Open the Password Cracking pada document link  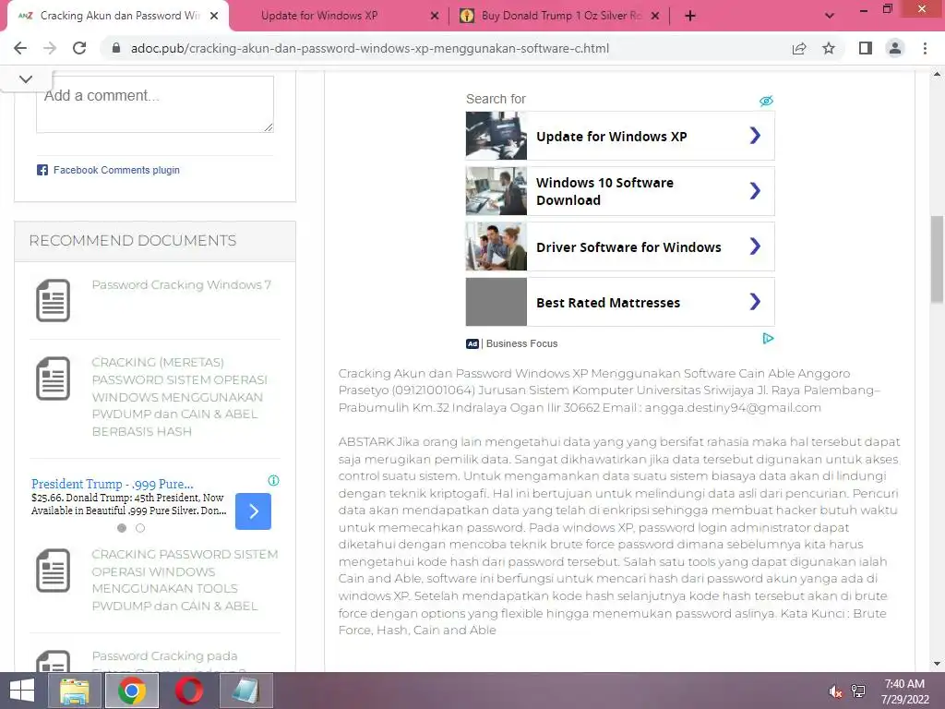point(164,656)
